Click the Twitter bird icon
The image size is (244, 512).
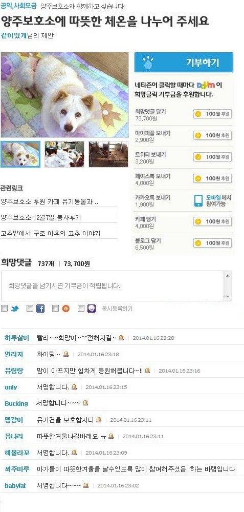click(x=15, y=309)
